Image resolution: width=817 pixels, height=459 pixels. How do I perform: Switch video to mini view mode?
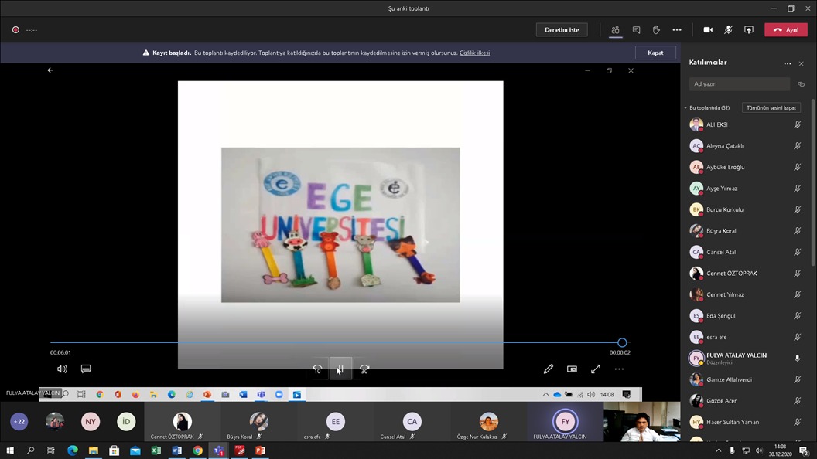(x=572, y=369)
